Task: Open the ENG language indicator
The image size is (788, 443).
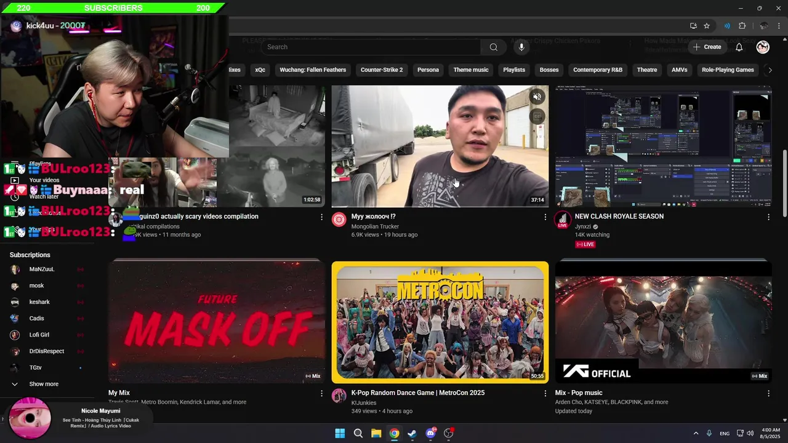Action: coord(725,433)
